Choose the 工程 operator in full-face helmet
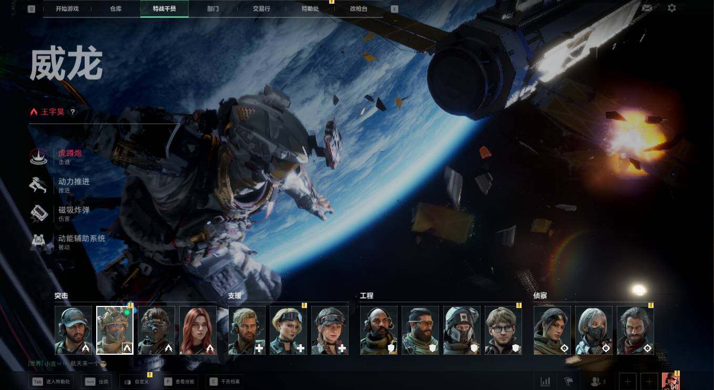 coord(462,330)
